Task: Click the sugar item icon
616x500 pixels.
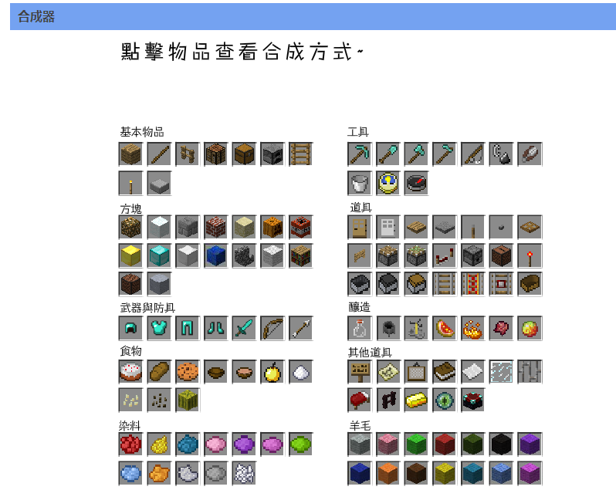Action: (x=300, y=372)
